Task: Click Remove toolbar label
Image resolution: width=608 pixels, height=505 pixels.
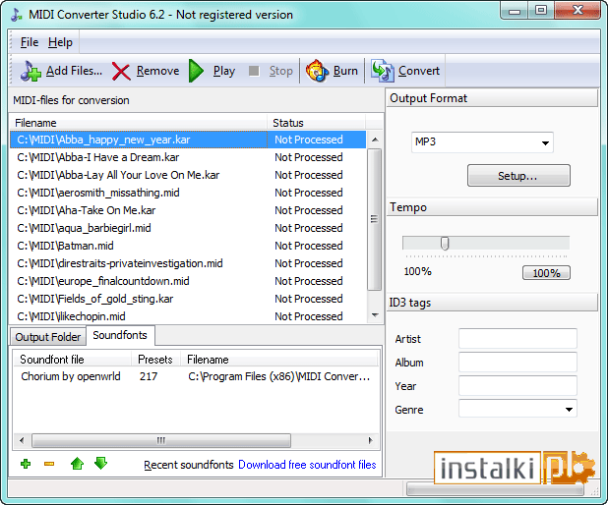Action: pyautogui.click(x=157, y=71)
